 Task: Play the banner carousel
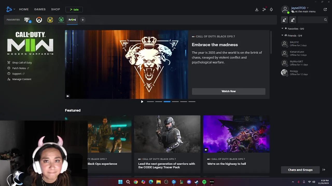coord(142,102)
